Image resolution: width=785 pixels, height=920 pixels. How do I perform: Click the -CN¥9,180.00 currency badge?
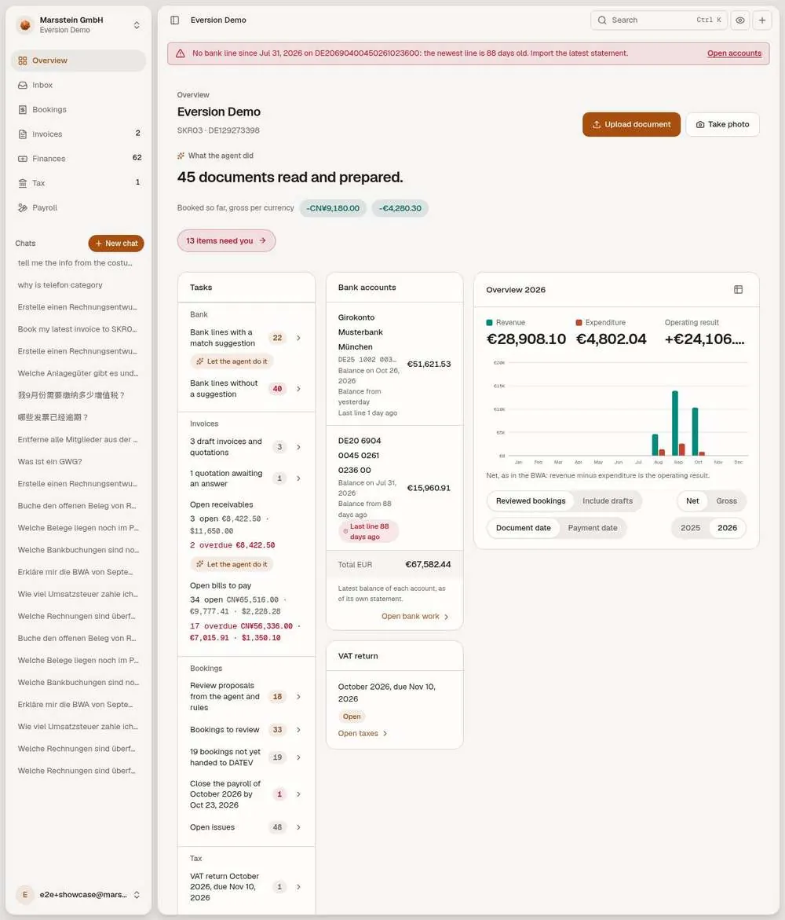coord(333,208)
